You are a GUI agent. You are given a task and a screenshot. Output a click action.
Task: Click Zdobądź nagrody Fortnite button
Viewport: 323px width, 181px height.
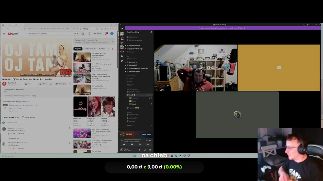tap(146, 134)
